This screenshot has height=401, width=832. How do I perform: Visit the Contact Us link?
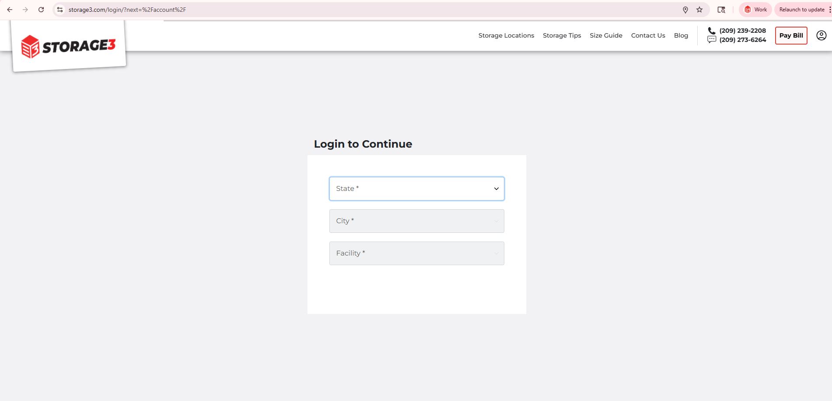click(x=648, y=35)
